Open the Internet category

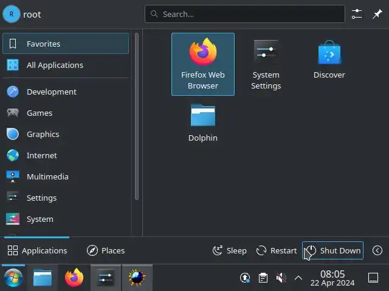click(x=66, y=155)
